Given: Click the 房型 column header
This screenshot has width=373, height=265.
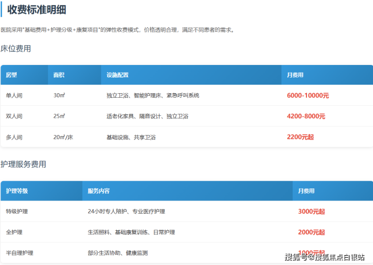Looking at the screenshot, I should [12, 75].
